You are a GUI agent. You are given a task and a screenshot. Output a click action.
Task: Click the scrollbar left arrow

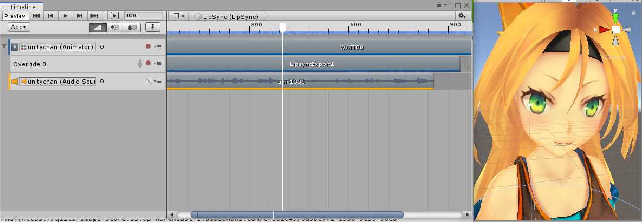pos(172,214)
